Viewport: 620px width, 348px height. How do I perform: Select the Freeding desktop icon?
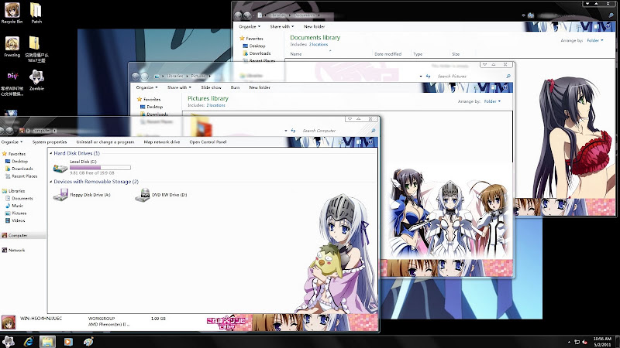point(12,46)
